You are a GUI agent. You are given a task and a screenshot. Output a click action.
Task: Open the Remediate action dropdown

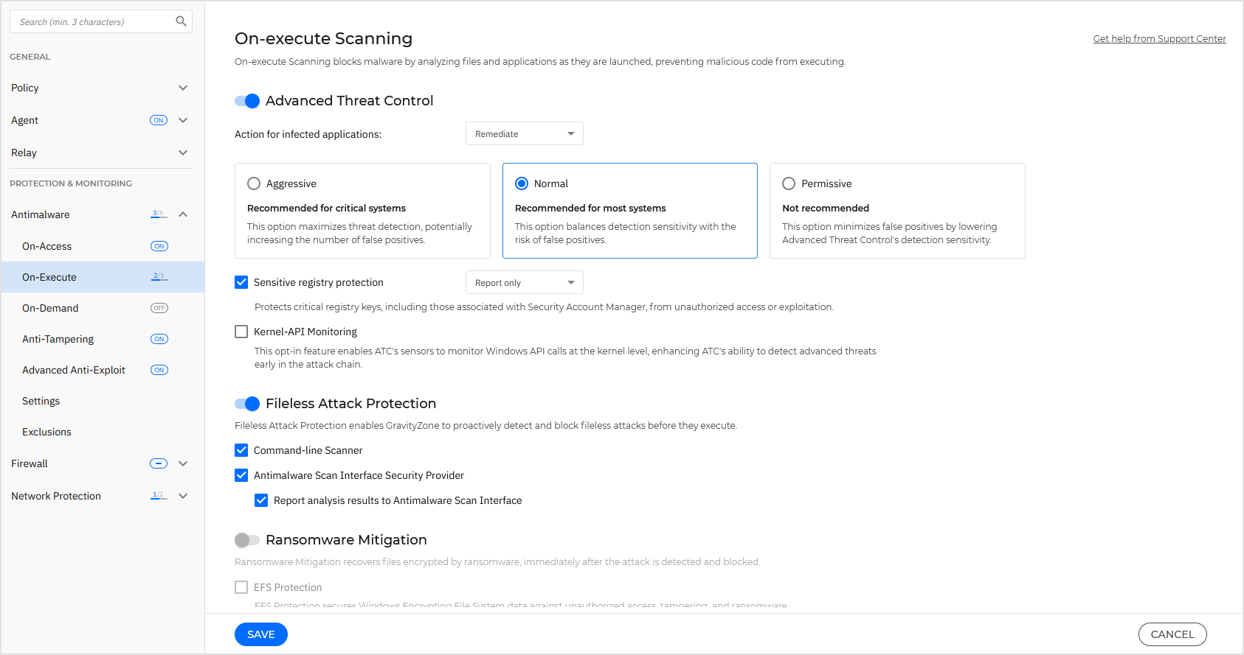point(524,133)
